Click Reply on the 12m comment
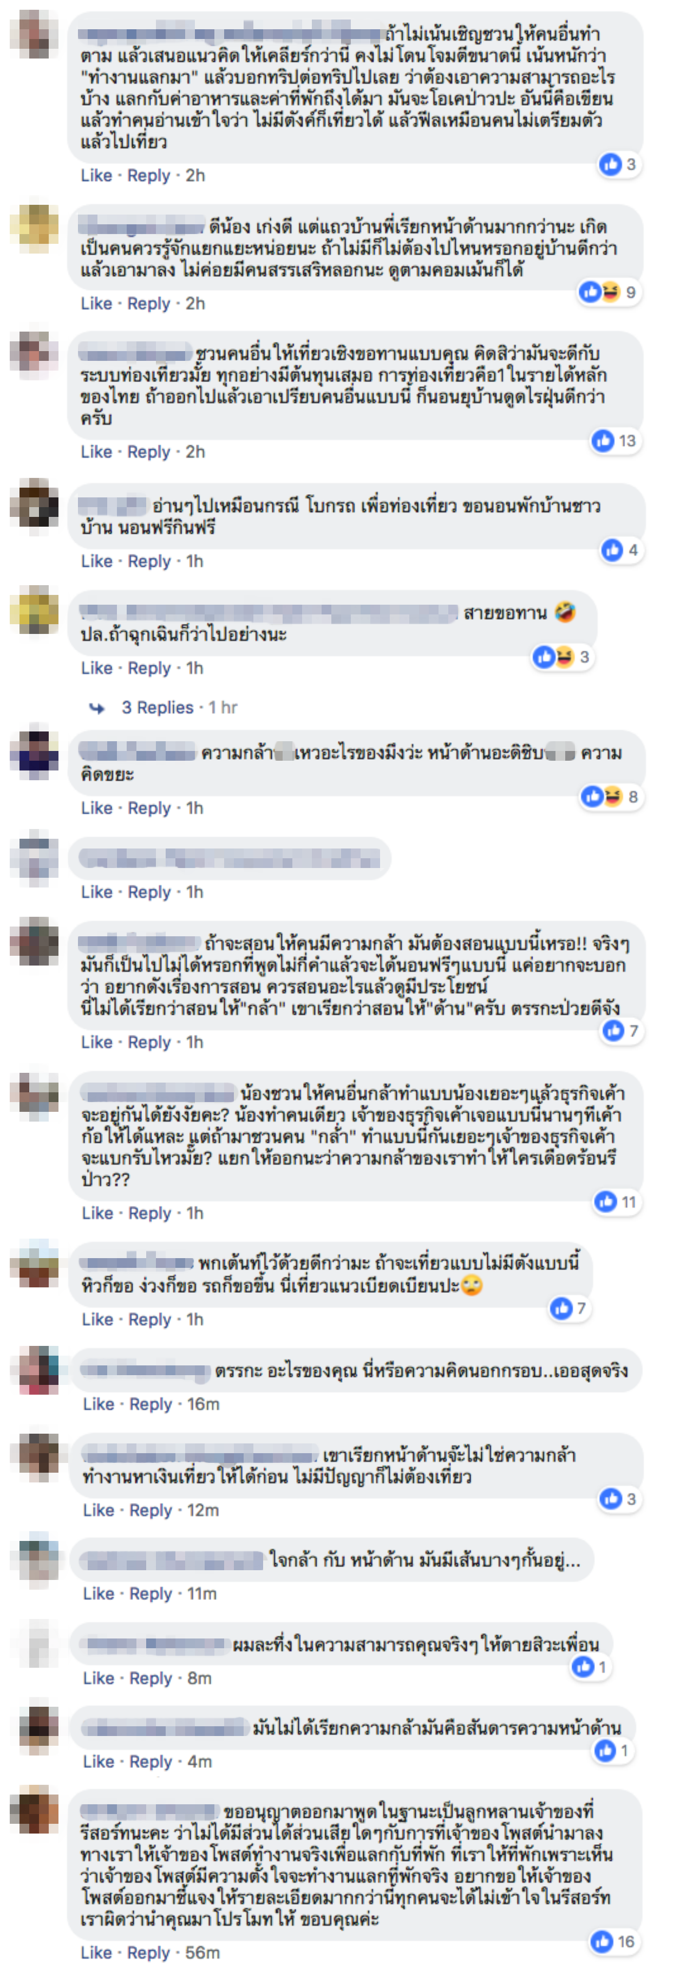This screenshot has height=1969, width=693. (x=151, y=1511)
